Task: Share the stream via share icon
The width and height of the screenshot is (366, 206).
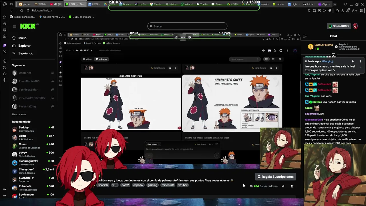Action: (x=283, y=186)
